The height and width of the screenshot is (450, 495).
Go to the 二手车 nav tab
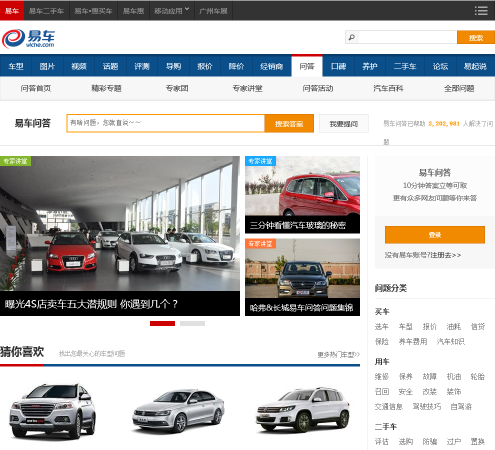coord(405,66)
